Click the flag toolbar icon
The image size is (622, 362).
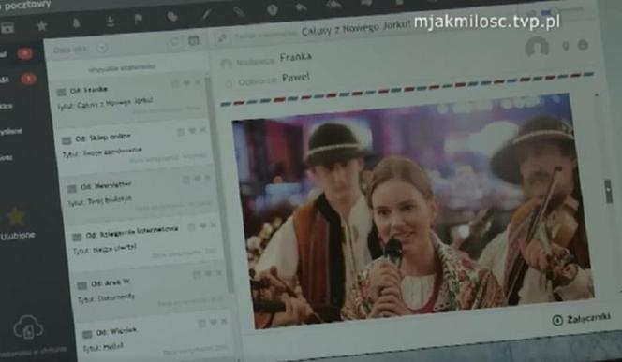139,19
